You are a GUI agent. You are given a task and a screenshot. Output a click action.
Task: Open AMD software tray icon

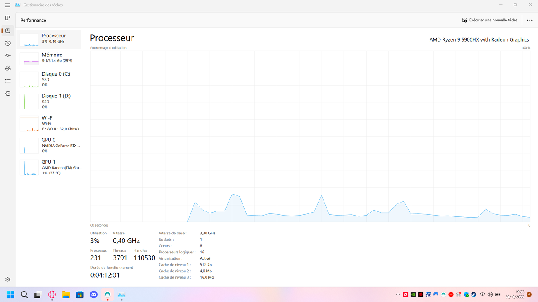click(x=406, y=294)
